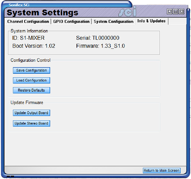Click the SCi logo in header
Image resolution: width=191 pixels, height=179 pixels.
127,11
